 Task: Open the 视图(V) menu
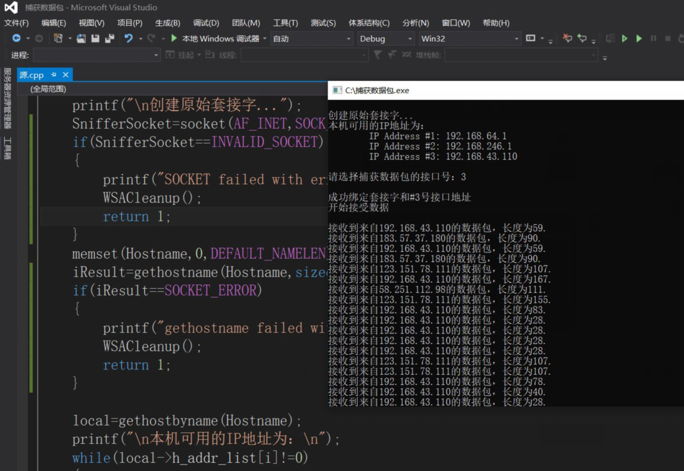pos(91,22)
